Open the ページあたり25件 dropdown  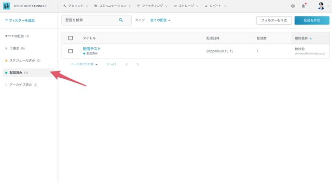click(x=84, y=64)
